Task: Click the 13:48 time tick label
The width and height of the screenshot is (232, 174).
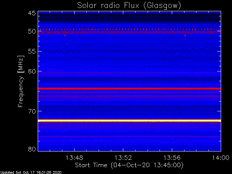Action: tap(74, 158)
